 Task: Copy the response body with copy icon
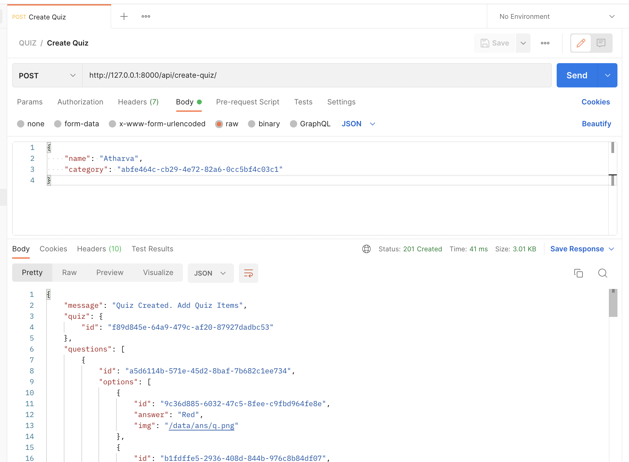click(578, 273)
